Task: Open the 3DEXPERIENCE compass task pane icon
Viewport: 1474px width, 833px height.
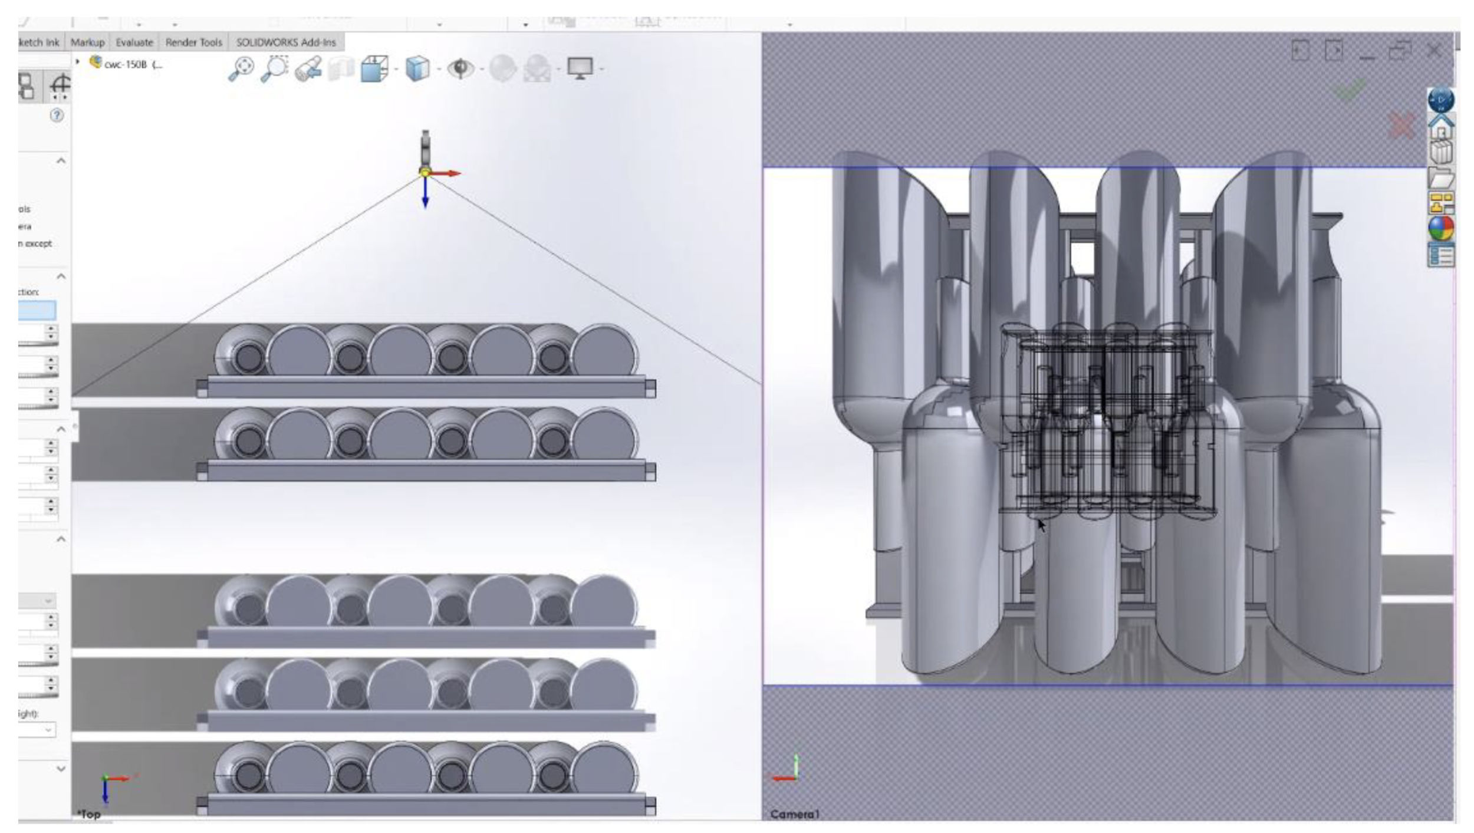Action: (1440, 100)
